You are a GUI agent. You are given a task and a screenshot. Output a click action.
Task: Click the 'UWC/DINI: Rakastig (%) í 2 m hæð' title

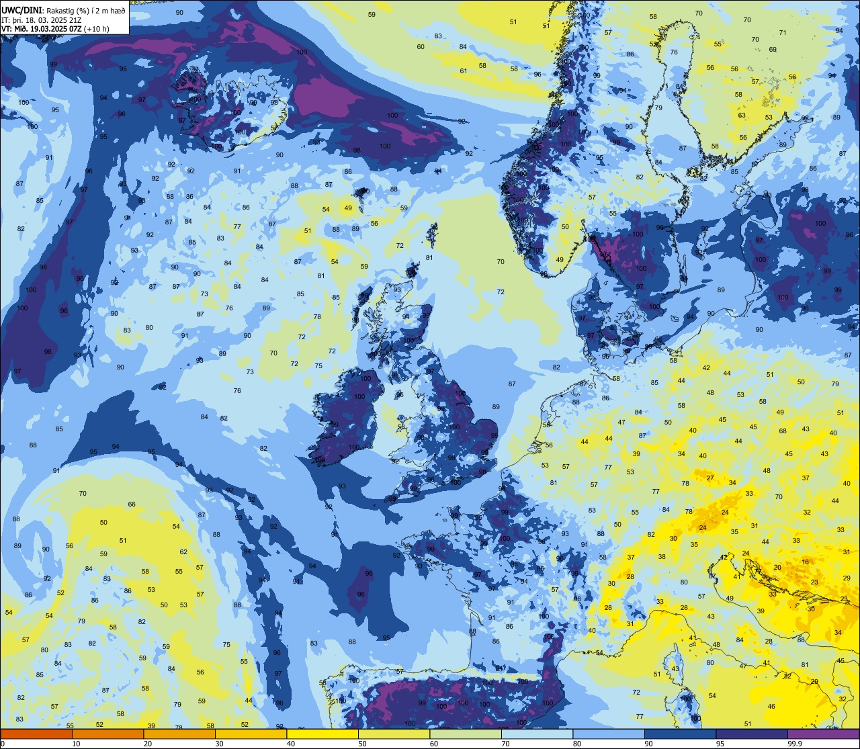coord(63,10)
